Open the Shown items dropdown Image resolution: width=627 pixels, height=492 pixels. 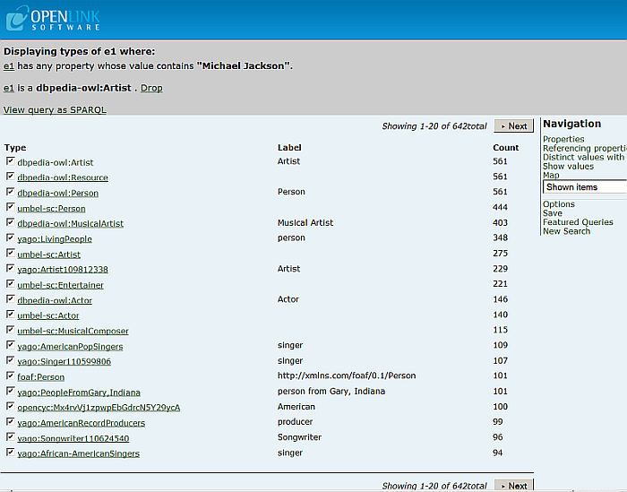[585, 187]
